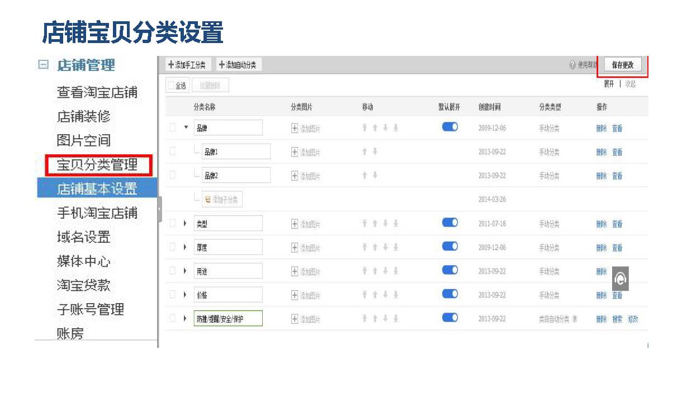Click add-image plus icon in 类型 row
Image resolution: width=682 pixels, height=406 pixels.
tap(295, 224)
